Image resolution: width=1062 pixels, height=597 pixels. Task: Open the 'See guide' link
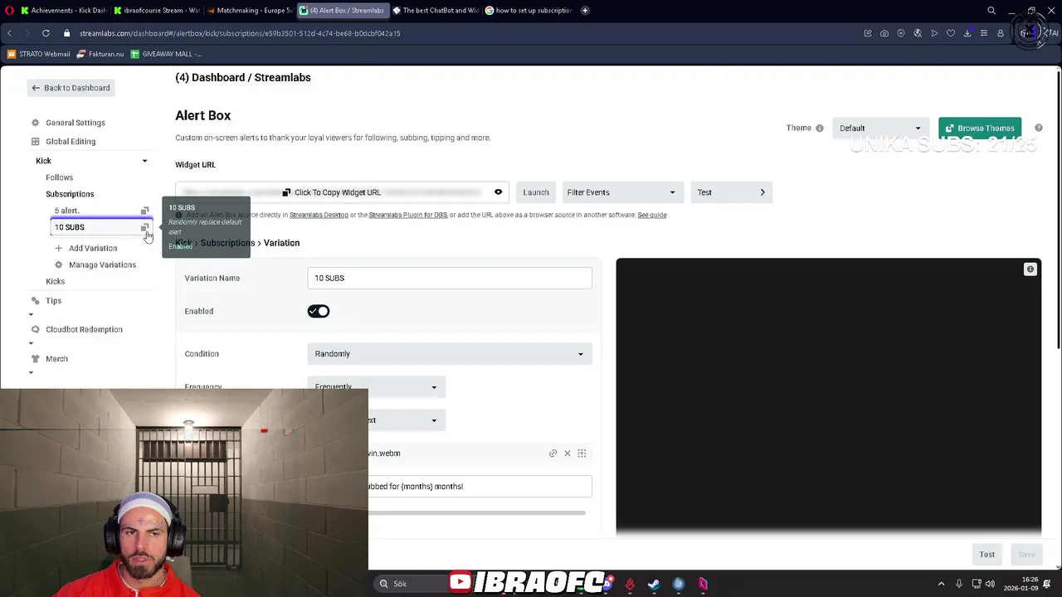tap(652, 215)
